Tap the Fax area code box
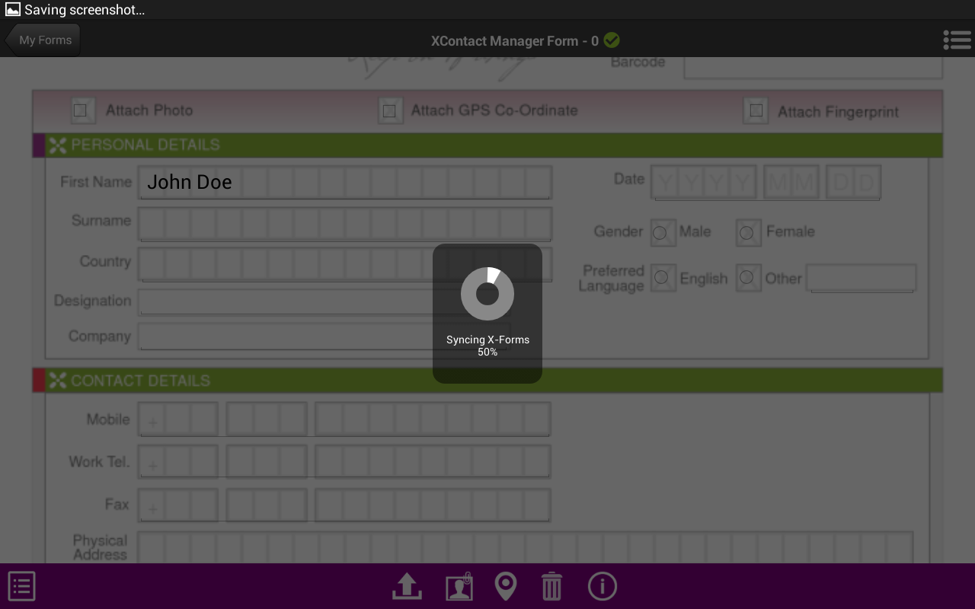The height and width of the screenshot is (609, 975). 267,505
